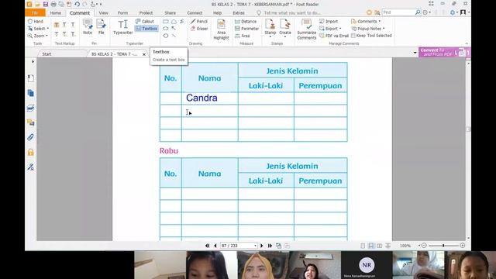Image resolution: width=496 pixels, height=279 pixels.
Task: Switch to the Connect tab
Action: point(195,13)
